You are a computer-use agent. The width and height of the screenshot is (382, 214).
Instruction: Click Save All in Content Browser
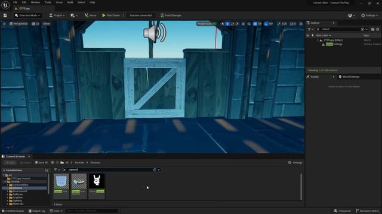tap(41, 162)
